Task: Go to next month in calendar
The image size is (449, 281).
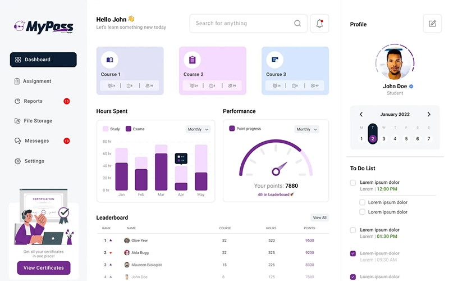Action: (x=429, y=115)
